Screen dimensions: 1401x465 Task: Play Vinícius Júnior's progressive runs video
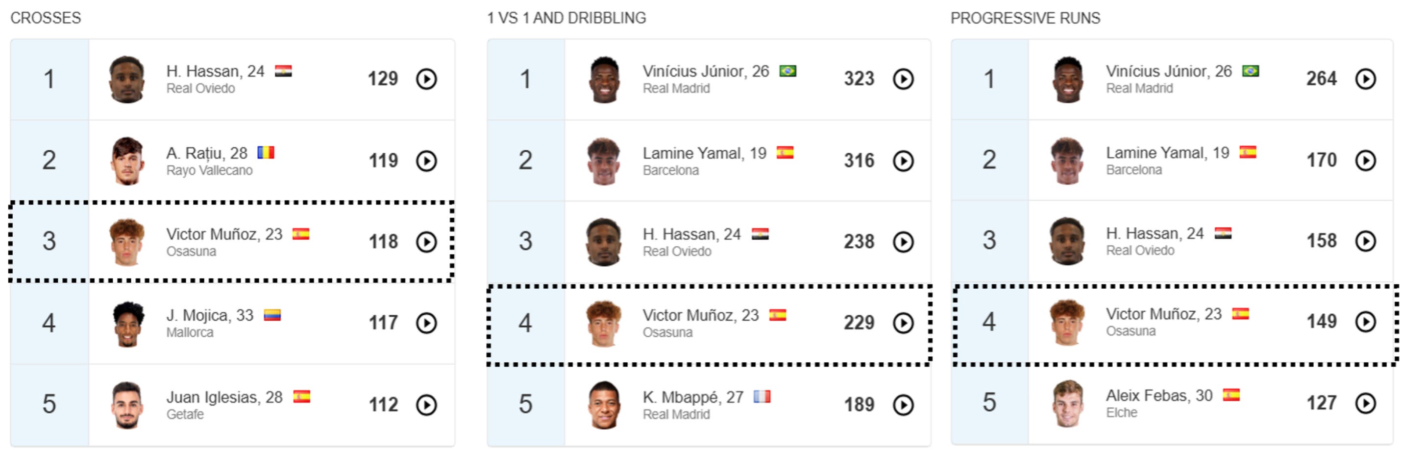1365,79
